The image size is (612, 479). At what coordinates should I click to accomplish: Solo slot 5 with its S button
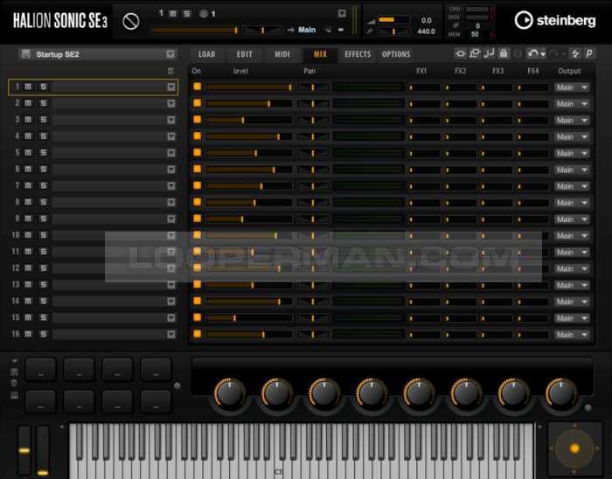pos(42,153)
